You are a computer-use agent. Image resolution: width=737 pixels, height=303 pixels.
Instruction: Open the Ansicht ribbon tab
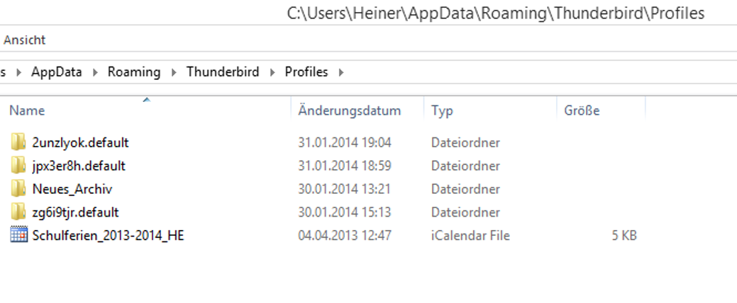(25, 41)
